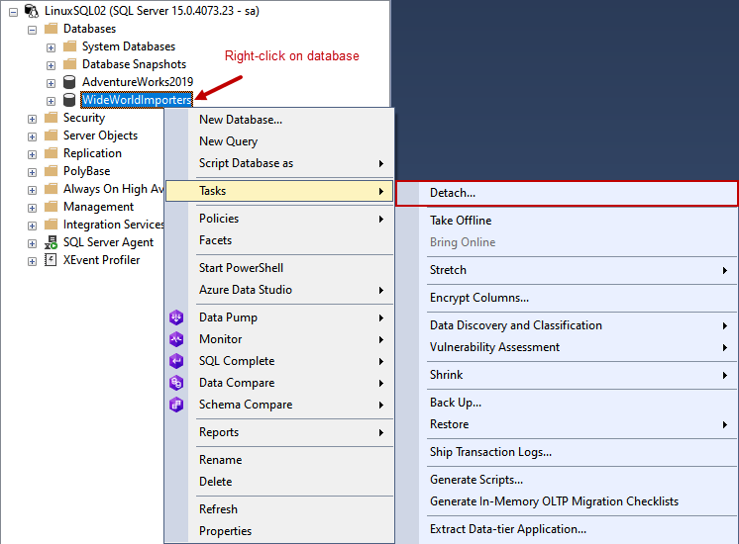Click the Integration Services folder icon

tap(51, 225)
